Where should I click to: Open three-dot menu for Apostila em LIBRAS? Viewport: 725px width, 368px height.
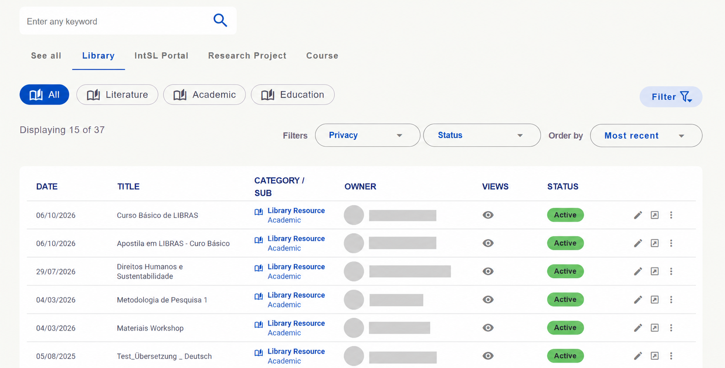pyautogui.click(x=671, y=243)
